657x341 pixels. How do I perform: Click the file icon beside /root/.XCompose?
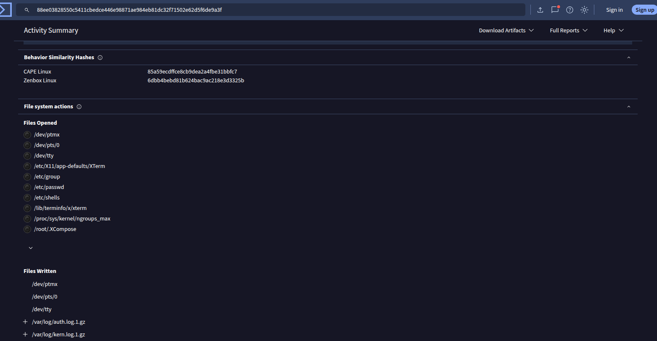[27, 229]
